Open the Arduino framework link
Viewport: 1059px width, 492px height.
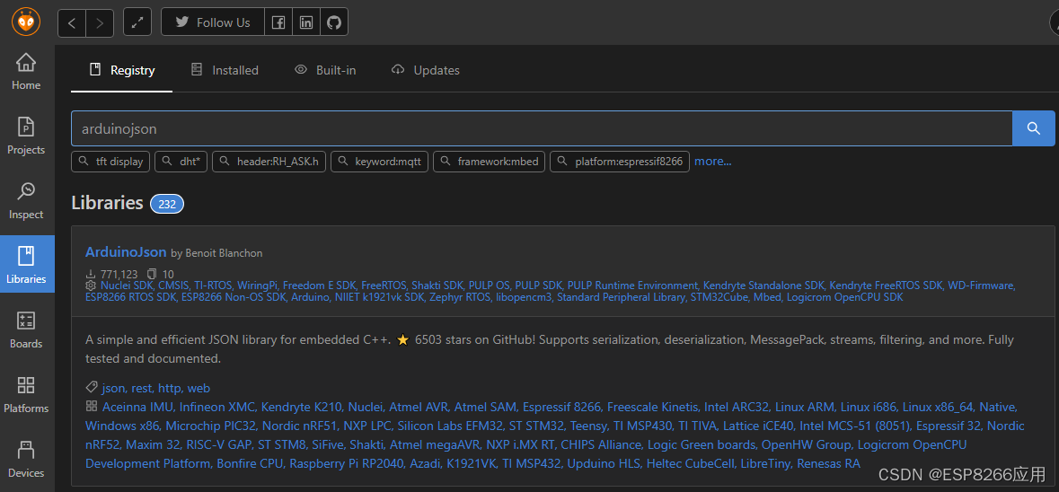(x=309, y=297)
